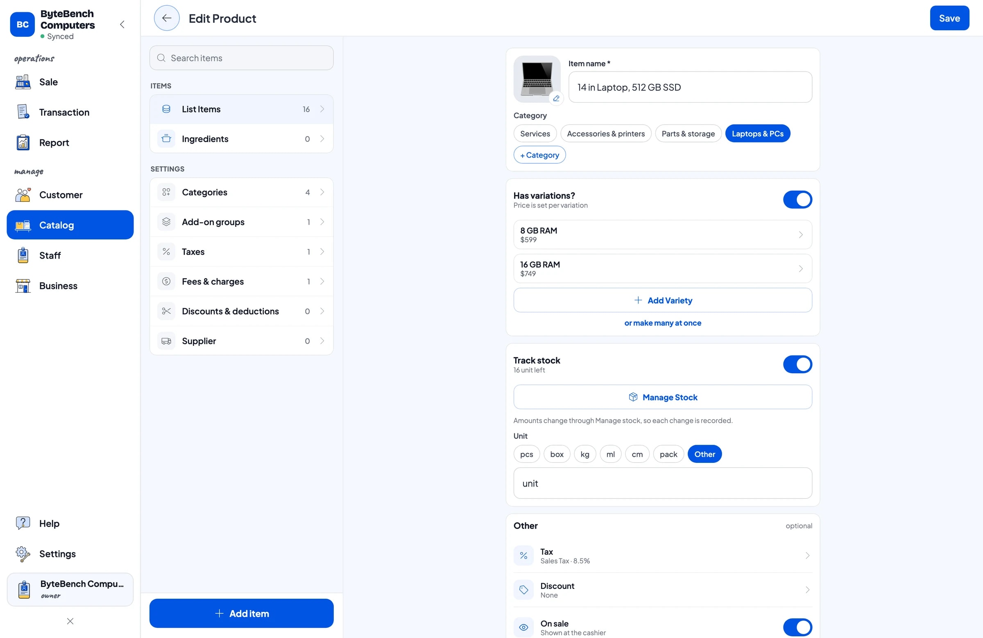Select the Services category chip

(535, 134)
